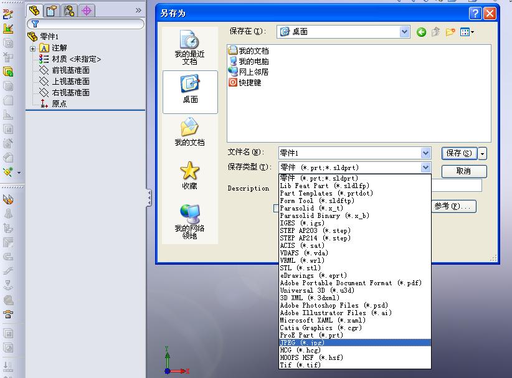The width and height of the screenshot is (512, 378).
Task: Choose STEP AP203 (*.step) type
Action: point(355,231)
